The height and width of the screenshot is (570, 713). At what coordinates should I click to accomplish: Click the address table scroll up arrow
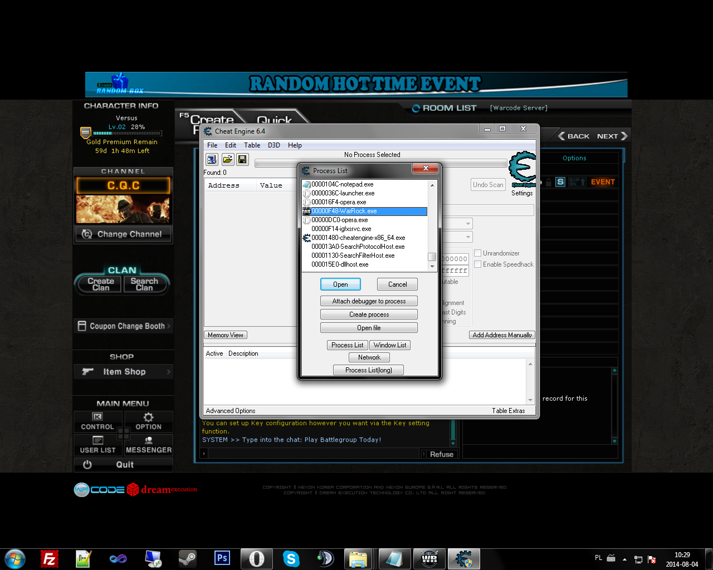(530, 364)
